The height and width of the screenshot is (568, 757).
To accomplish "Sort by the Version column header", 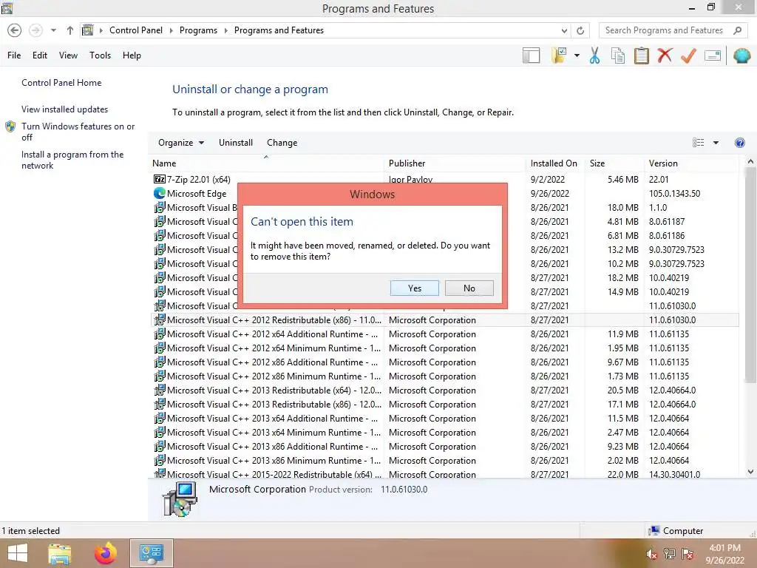I will click(x=691, y=163).
